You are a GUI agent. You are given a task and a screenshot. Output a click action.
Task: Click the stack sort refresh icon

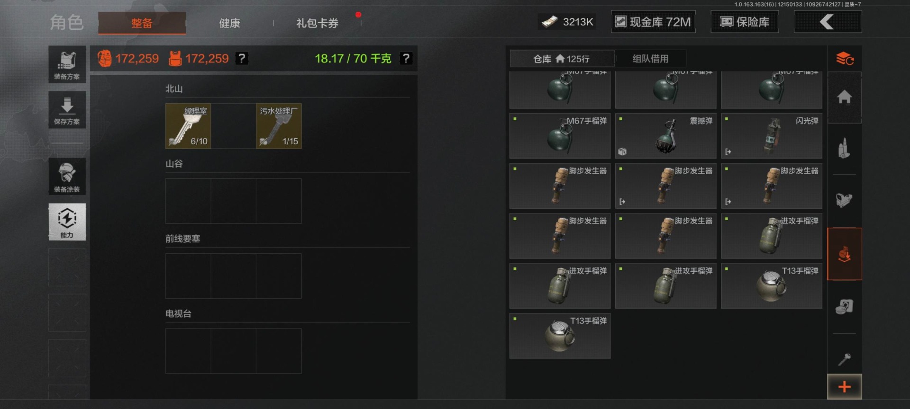tap(845, 59)
